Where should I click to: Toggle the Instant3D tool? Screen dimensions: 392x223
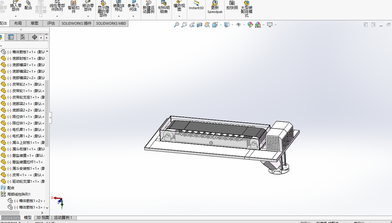click(x=196, y=5)
